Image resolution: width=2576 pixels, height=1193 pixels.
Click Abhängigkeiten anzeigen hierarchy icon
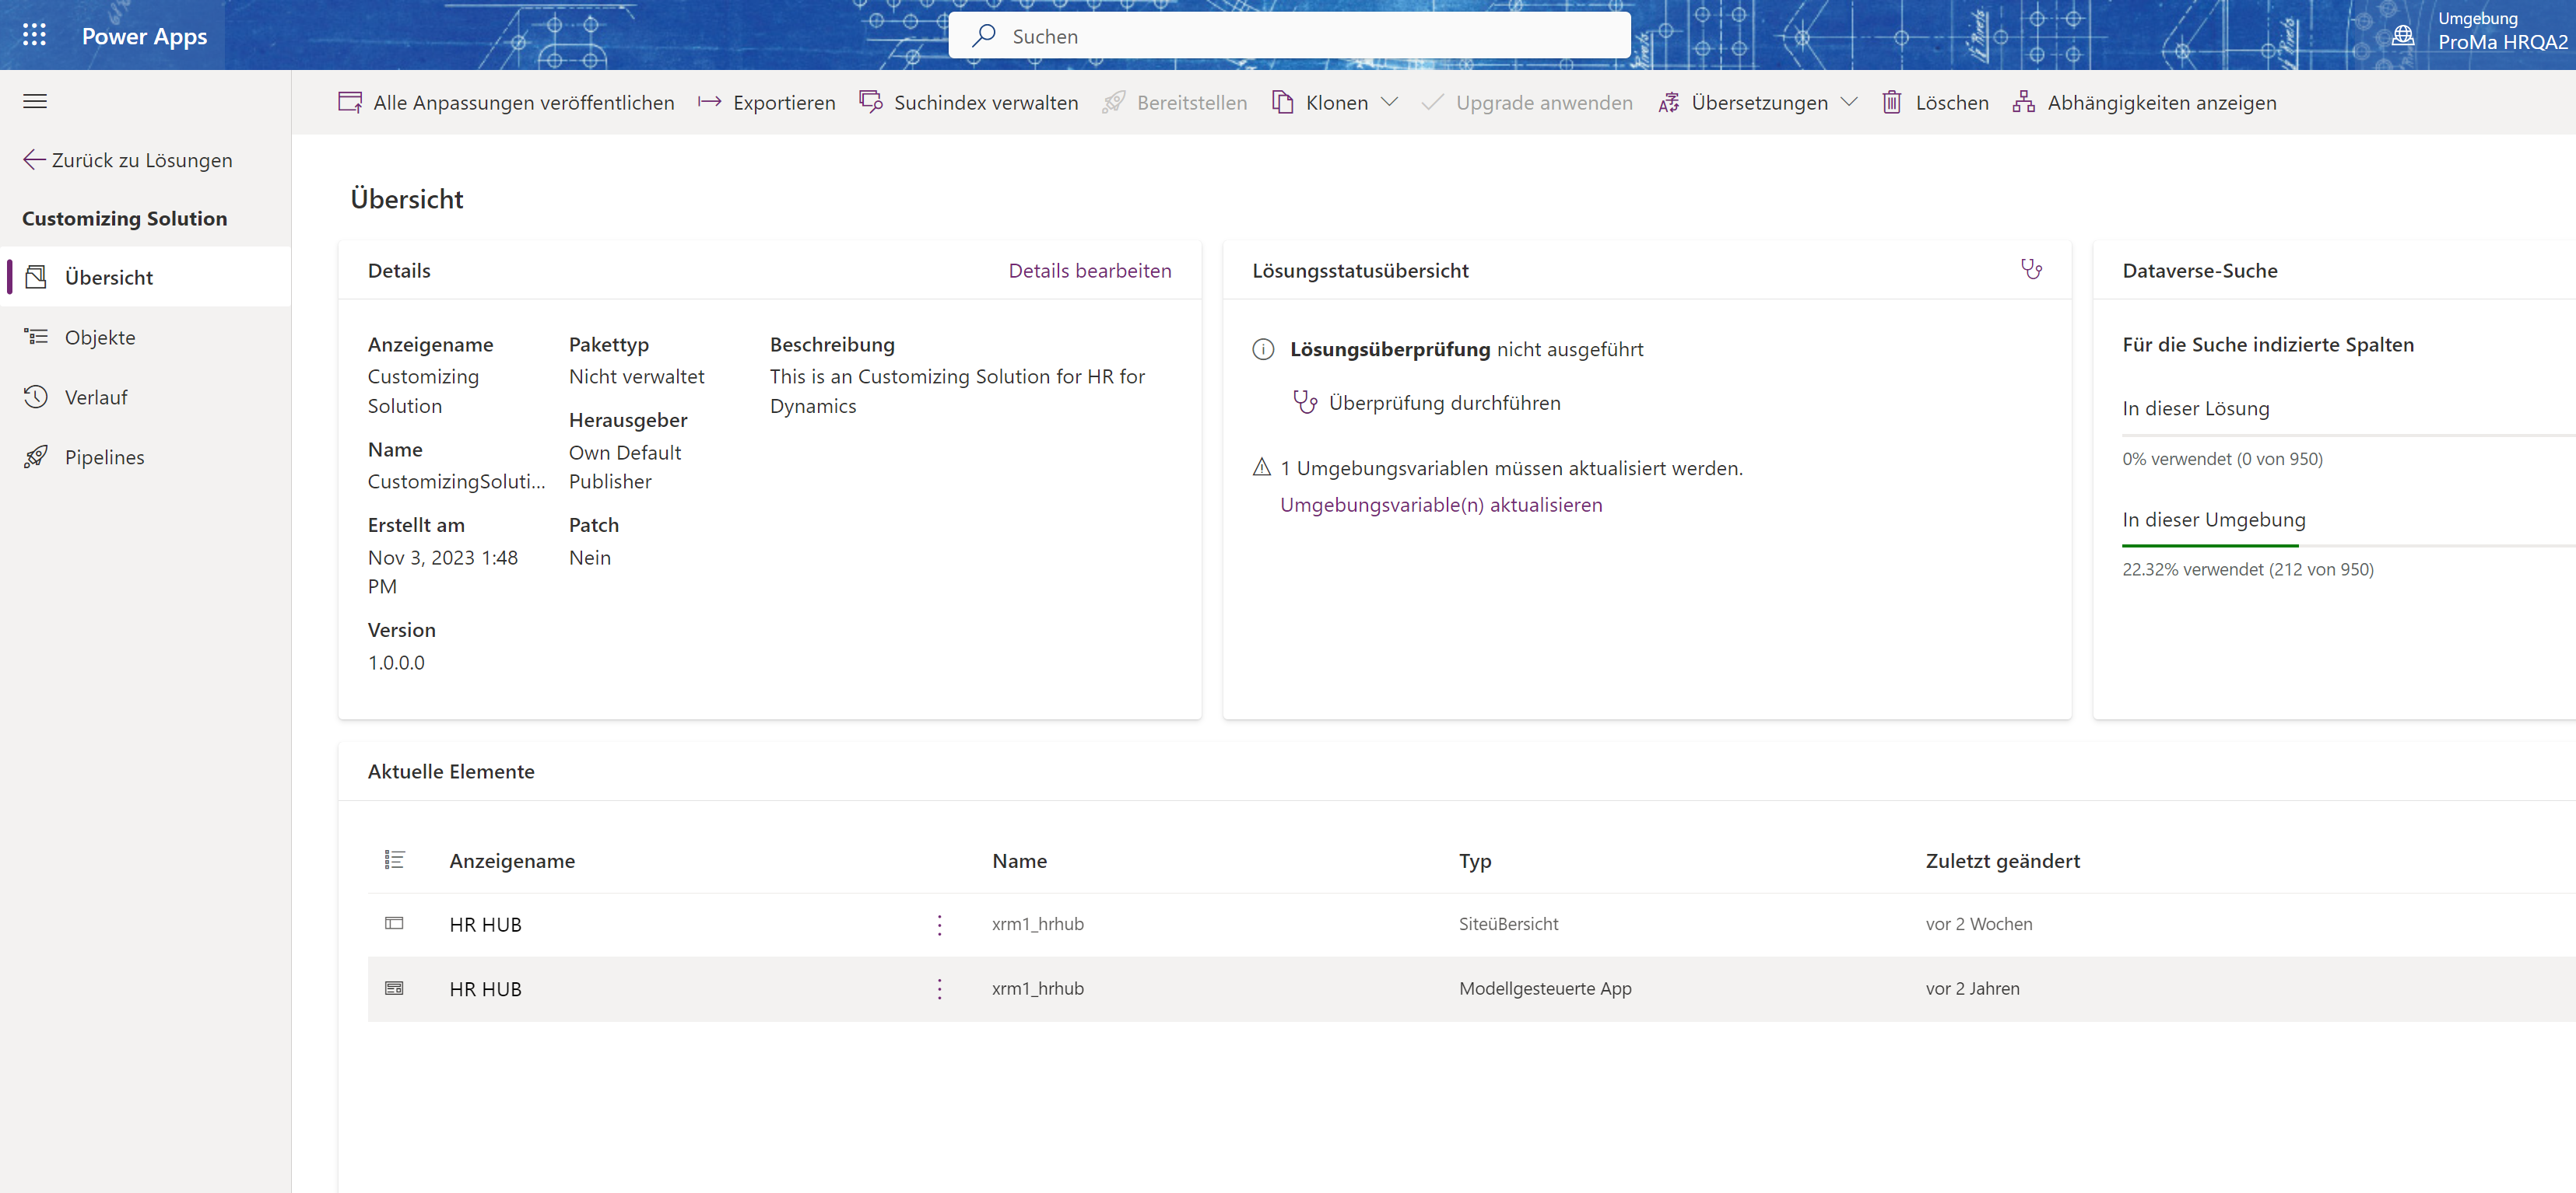[x=2023, y=102]
